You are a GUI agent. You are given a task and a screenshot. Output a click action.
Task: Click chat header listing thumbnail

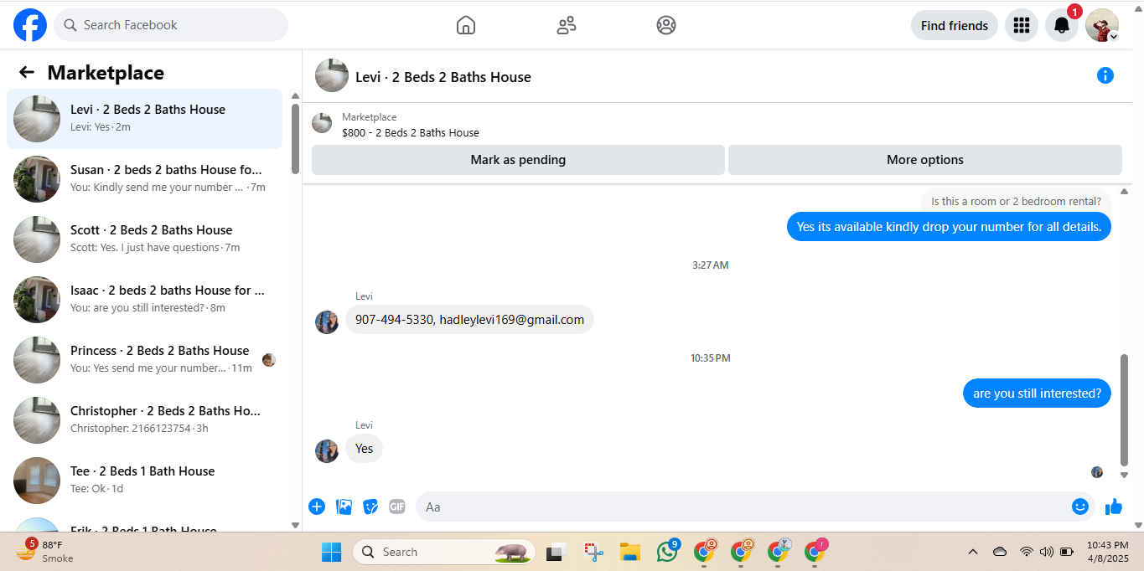(332, 75)
